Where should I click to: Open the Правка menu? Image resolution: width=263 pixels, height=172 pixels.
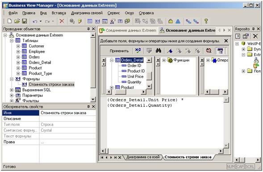(x=29, y=13)
